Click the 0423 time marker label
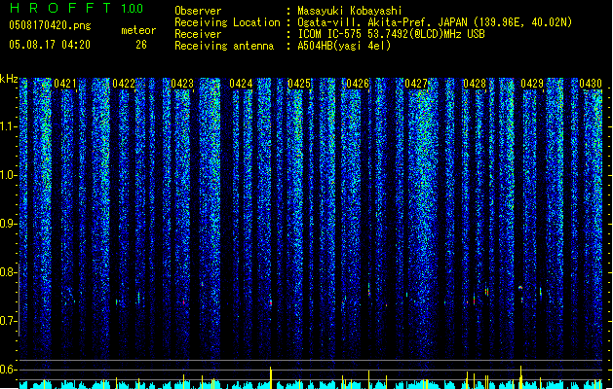613x389 pixels. [182, 84]
